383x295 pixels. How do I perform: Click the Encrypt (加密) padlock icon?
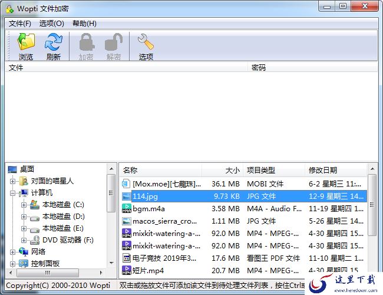pyautogui.click(x=86, y=42)
